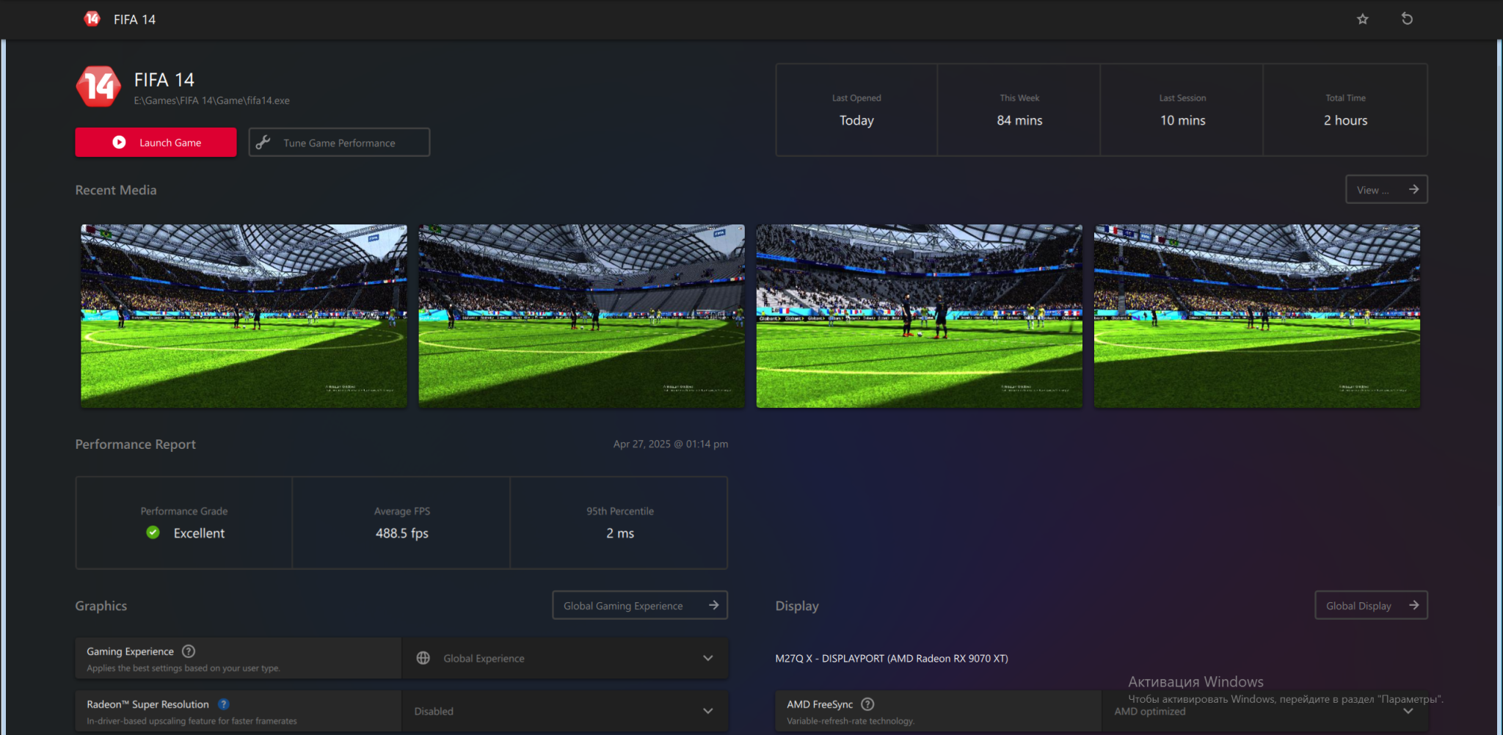Click the Display section heading

(797, 606)
